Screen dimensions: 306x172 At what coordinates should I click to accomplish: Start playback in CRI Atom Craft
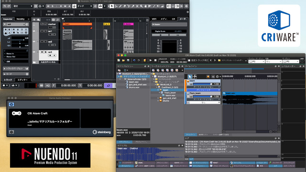[x=151, y=61]
